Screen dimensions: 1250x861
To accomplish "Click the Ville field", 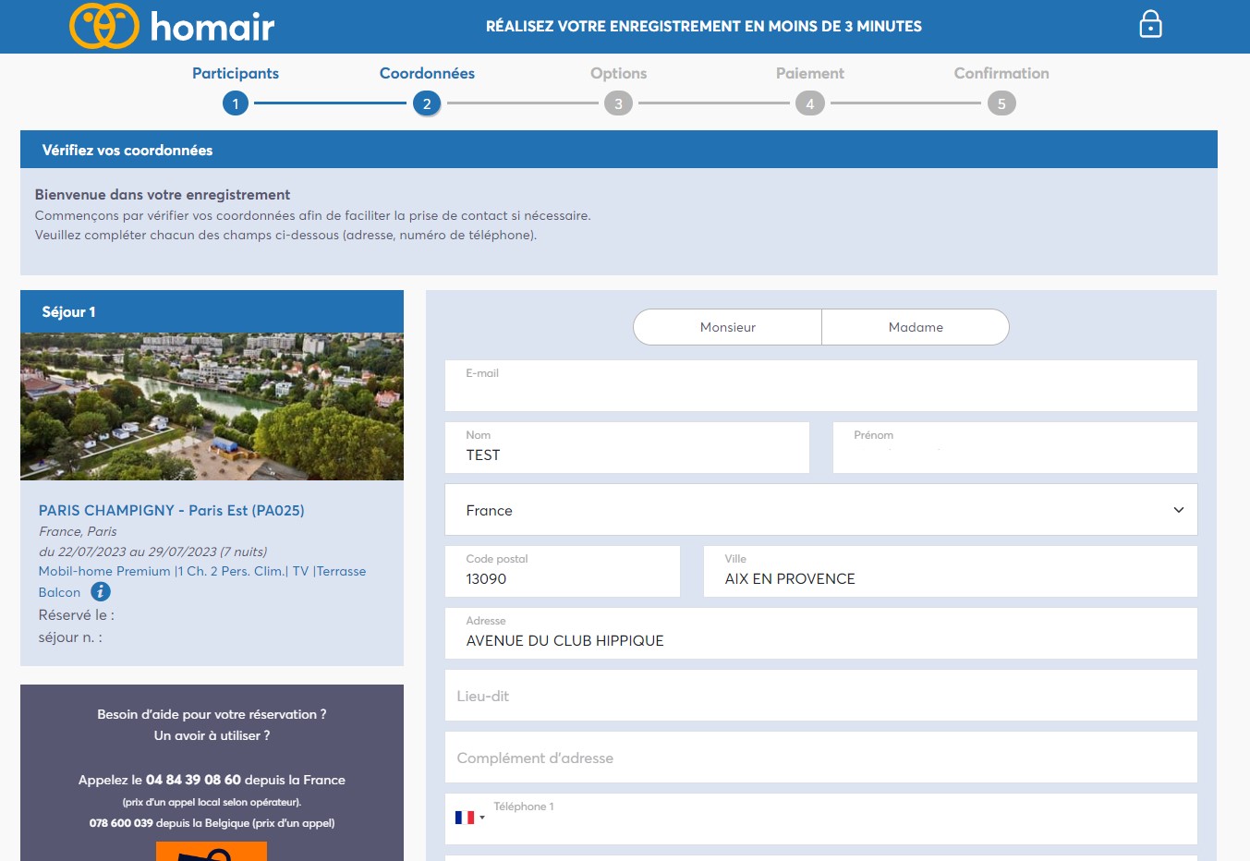I will (951, 572).
